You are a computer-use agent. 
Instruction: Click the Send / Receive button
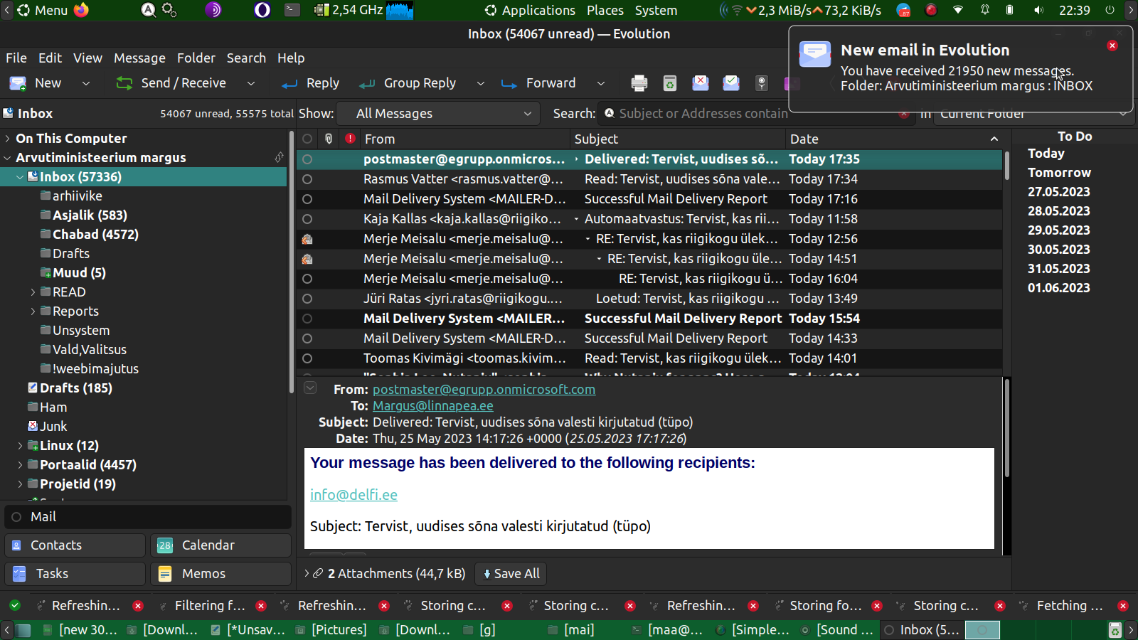pos(172,83)
